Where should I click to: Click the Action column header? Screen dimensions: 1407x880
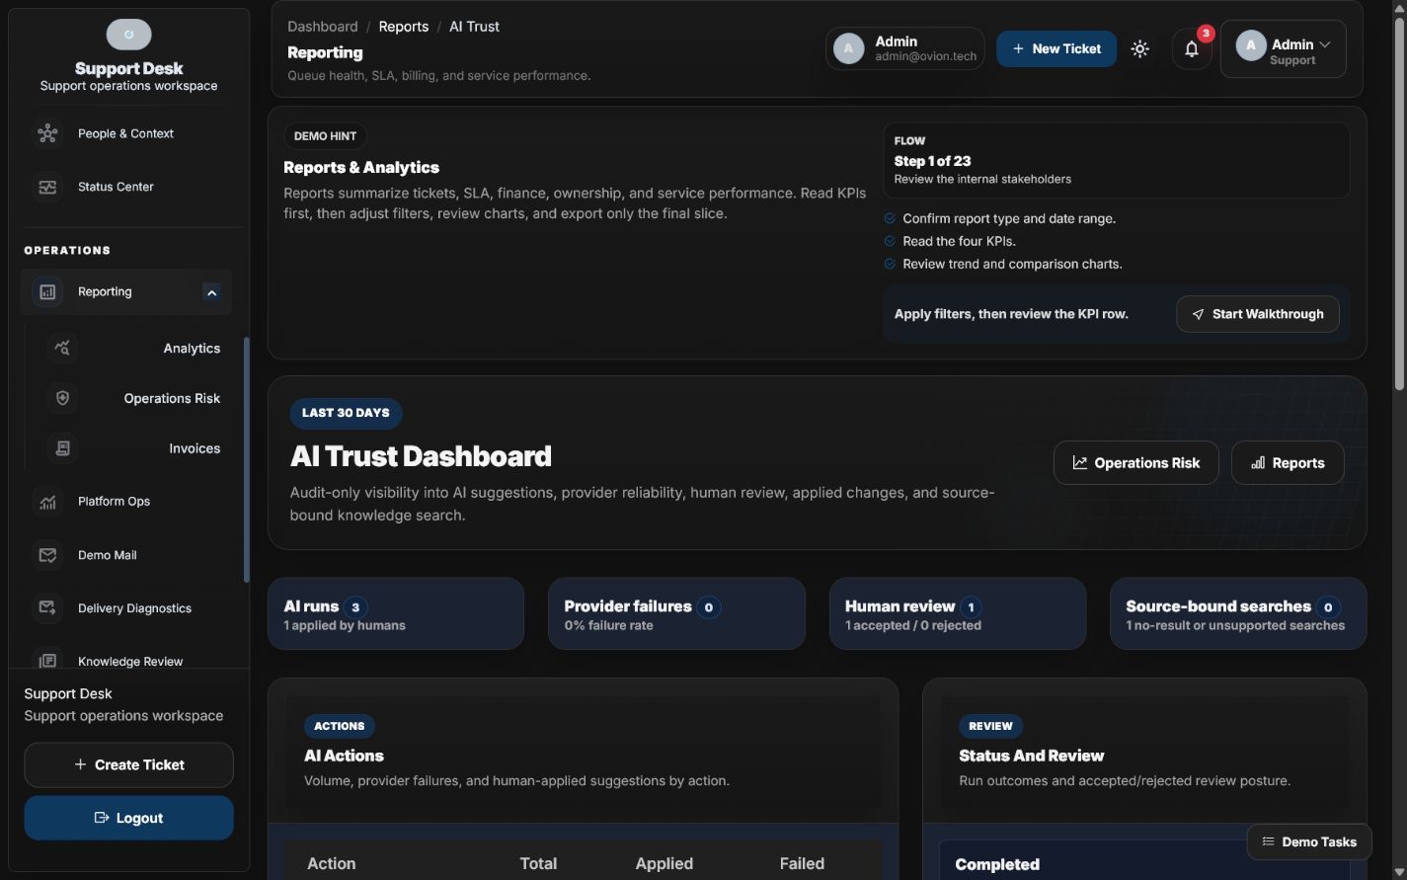332,863
